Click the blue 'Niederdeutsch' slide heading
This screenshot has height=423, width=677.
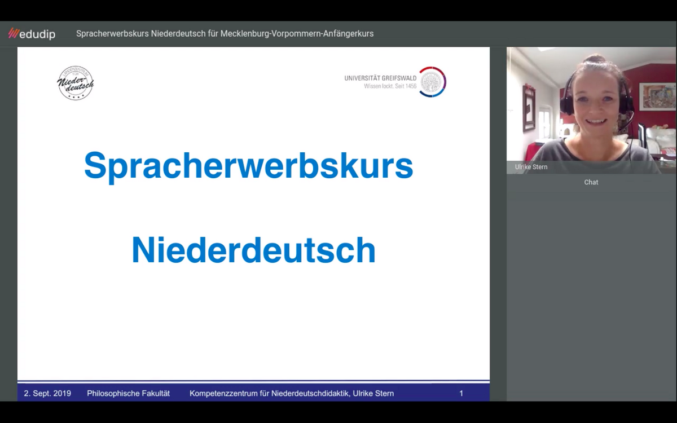pyautogui.click(x=253, y=250)
